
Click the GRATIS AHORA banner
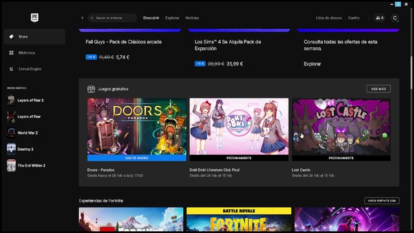136,158
